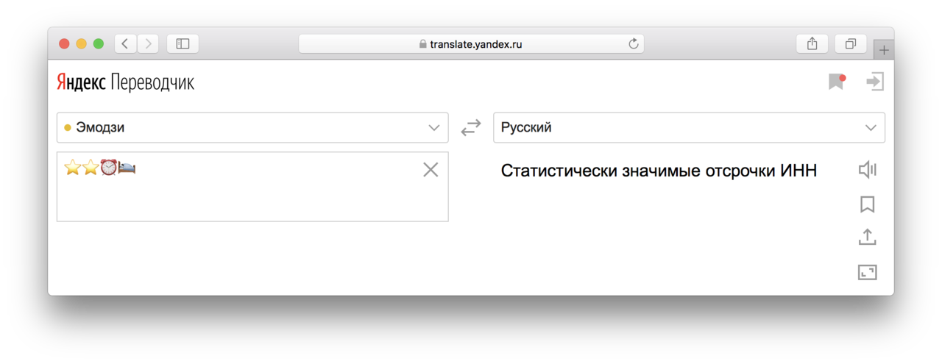Toggle the Safari sidebar
Viewport: 942px width, 364px height.
click(183, 44)
